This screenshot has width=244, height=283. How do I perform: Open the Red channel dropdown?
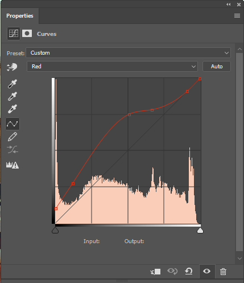113,67
